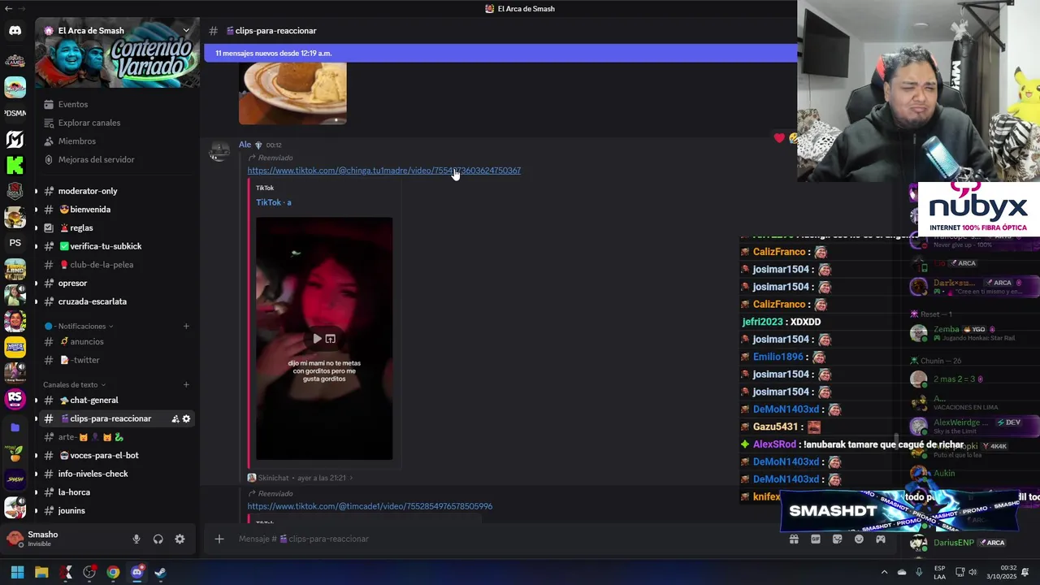The image size is (1040, 585).
Task: Click OneDrive cloud tray icon
Action: point(901,572)
